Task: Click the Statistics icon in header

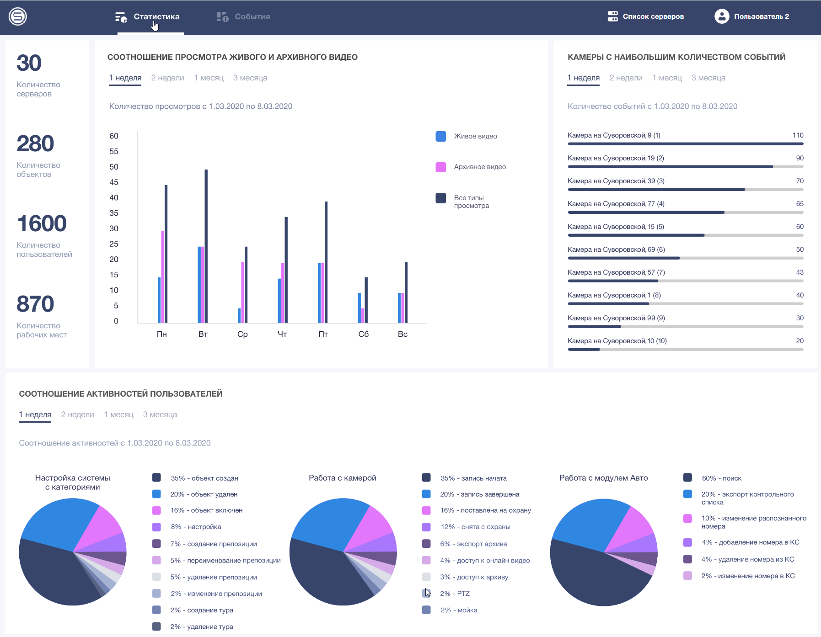Action: pyautogui.click(x=121, y=17)
